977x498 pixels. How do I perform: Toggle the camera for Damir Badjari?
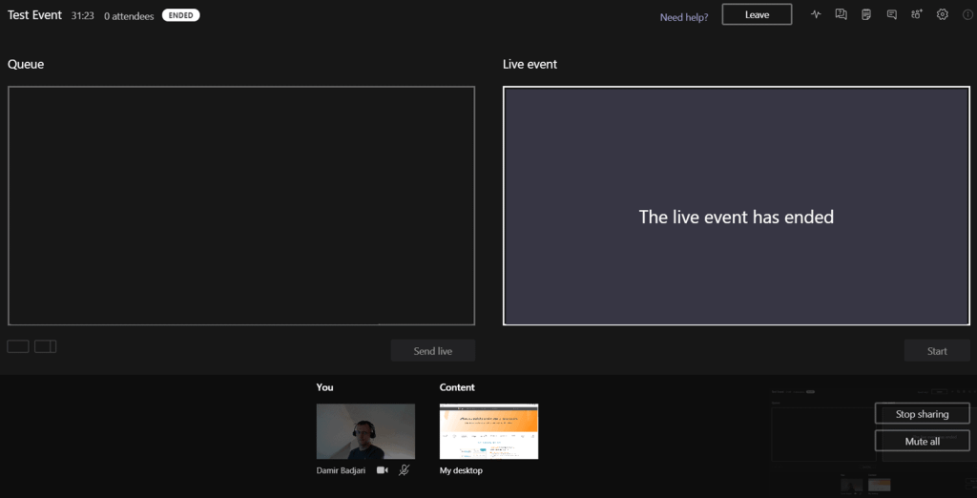[x=383, y=470]
